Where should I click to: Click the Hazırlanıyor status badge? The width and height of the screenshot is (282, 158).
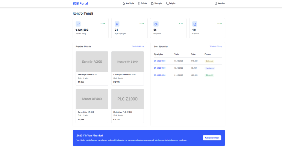(210, 68)
